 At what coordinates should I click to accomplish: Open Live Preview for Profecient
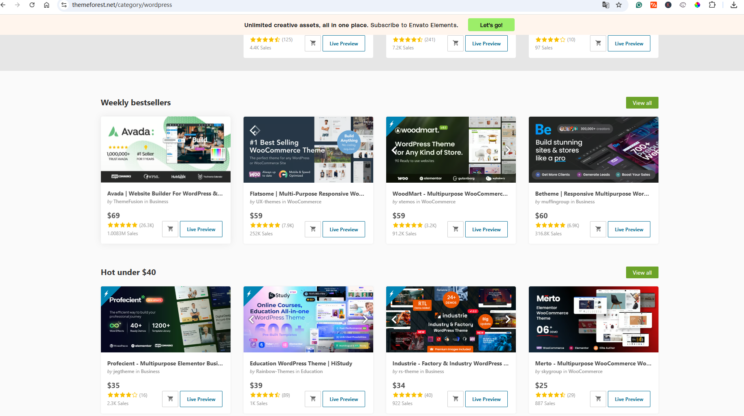[201, 399]
